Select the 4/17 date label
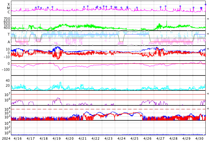 click(31, 138)
